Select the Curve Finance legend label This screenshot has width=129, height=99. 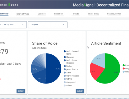pos(72,76)
